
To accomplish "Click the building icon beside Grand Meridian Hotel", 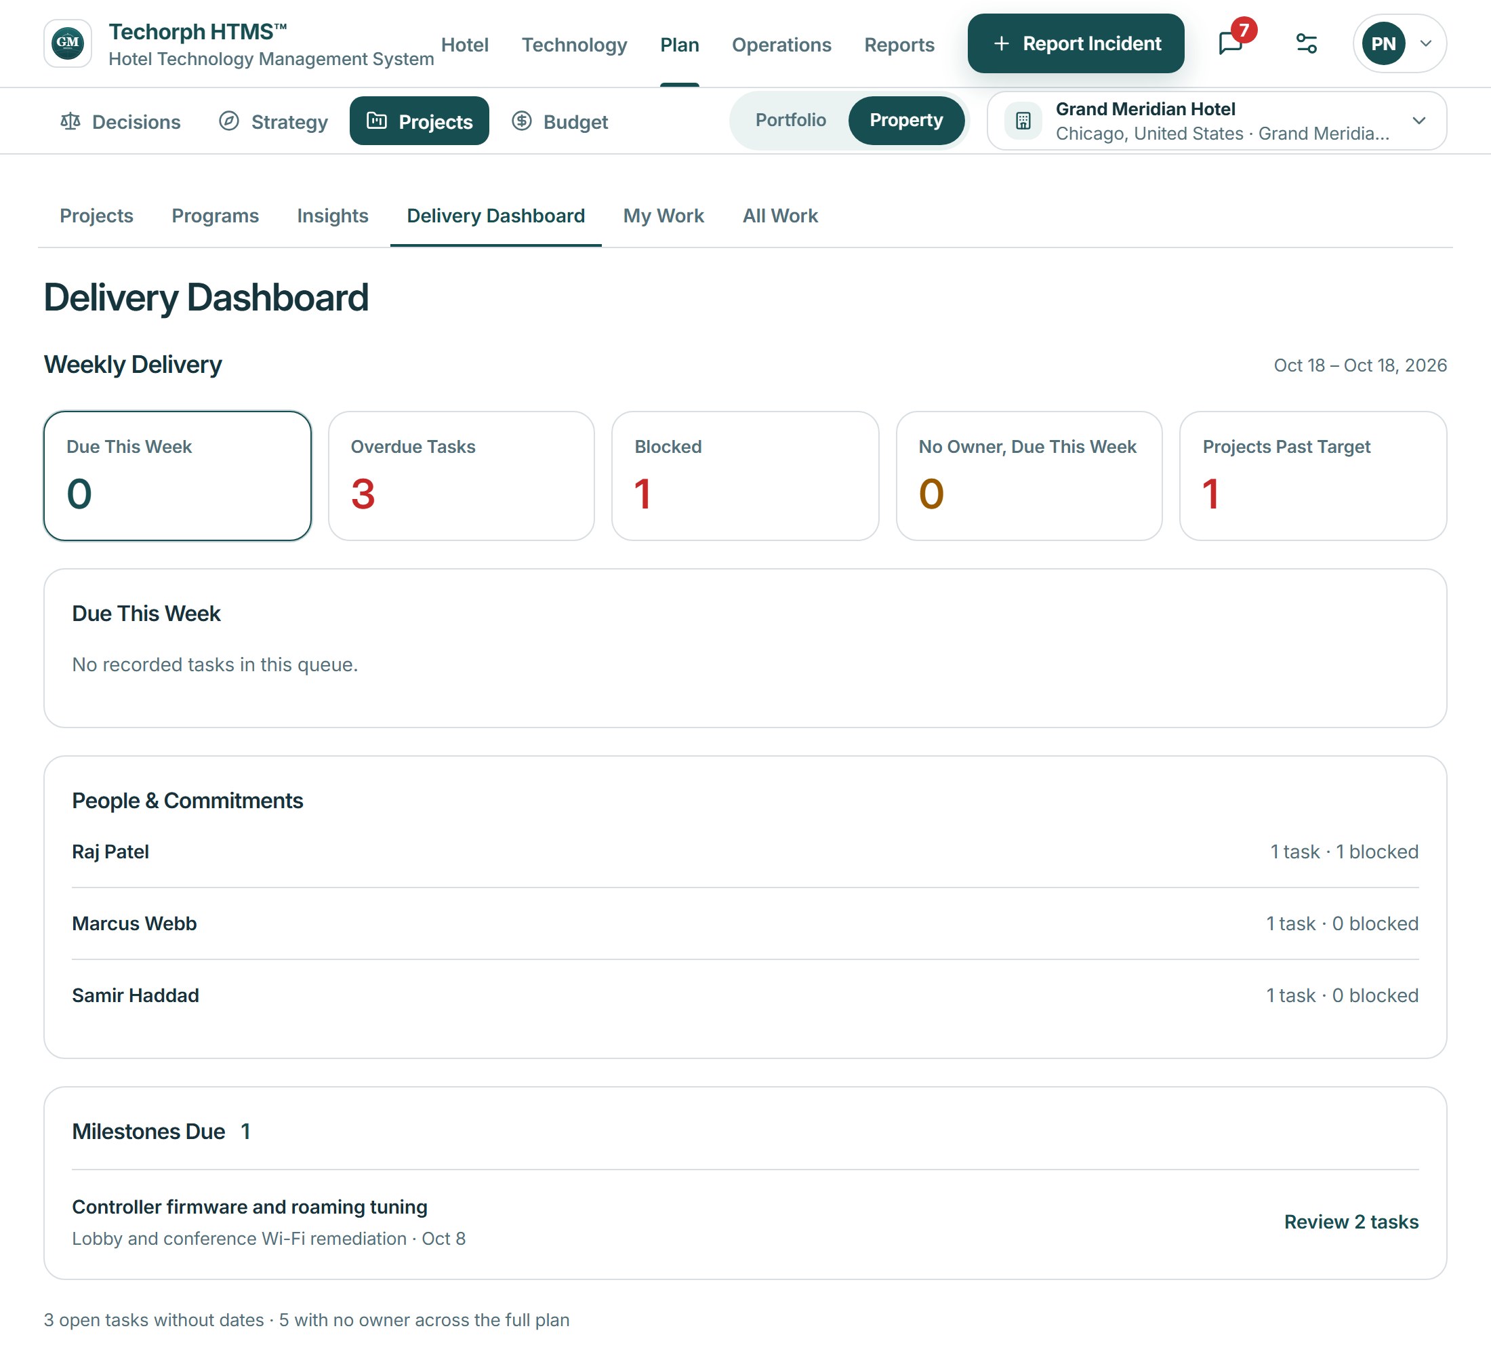I will click(x=1023, y=121).
